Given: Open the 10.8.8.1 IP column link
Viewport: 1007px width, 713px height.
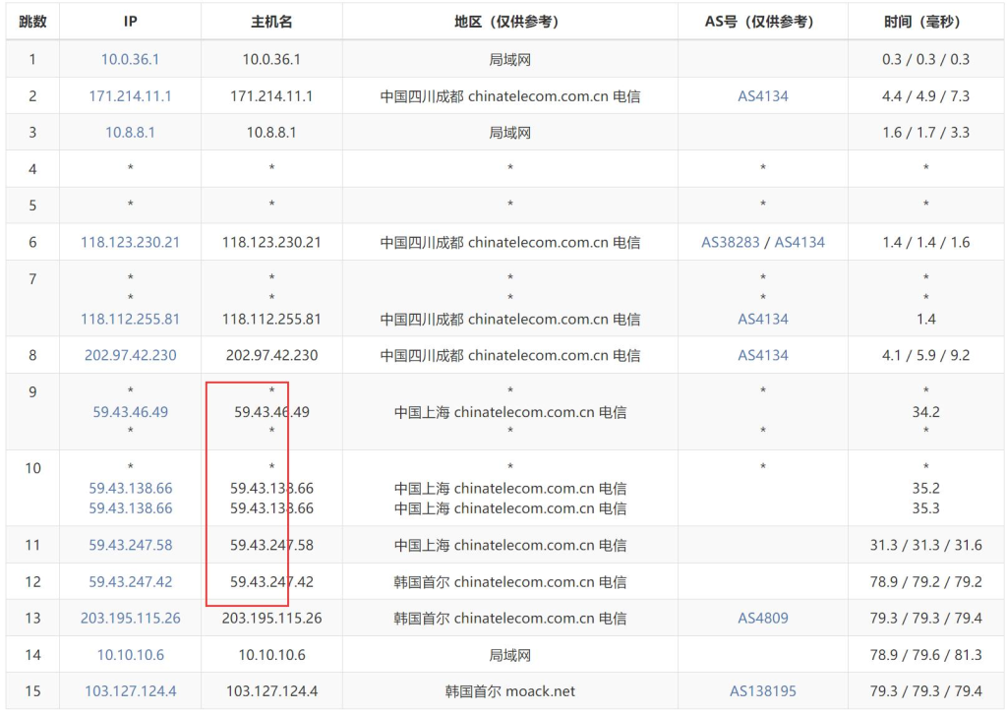Looking at the screenshot, I should 130,133.
